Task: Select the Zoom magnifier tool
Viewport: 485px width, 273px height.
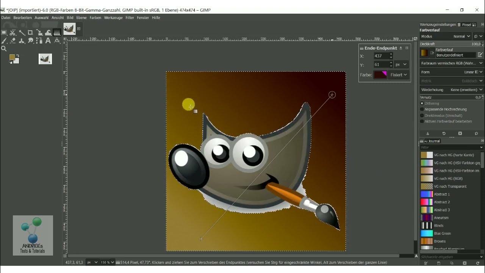Action: coord(4,49)
